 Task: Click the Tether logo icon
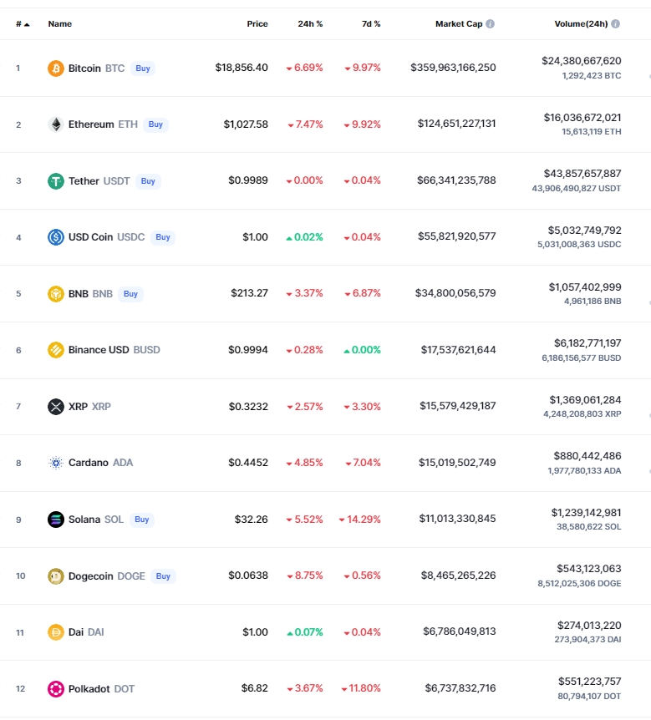point(56,181)
